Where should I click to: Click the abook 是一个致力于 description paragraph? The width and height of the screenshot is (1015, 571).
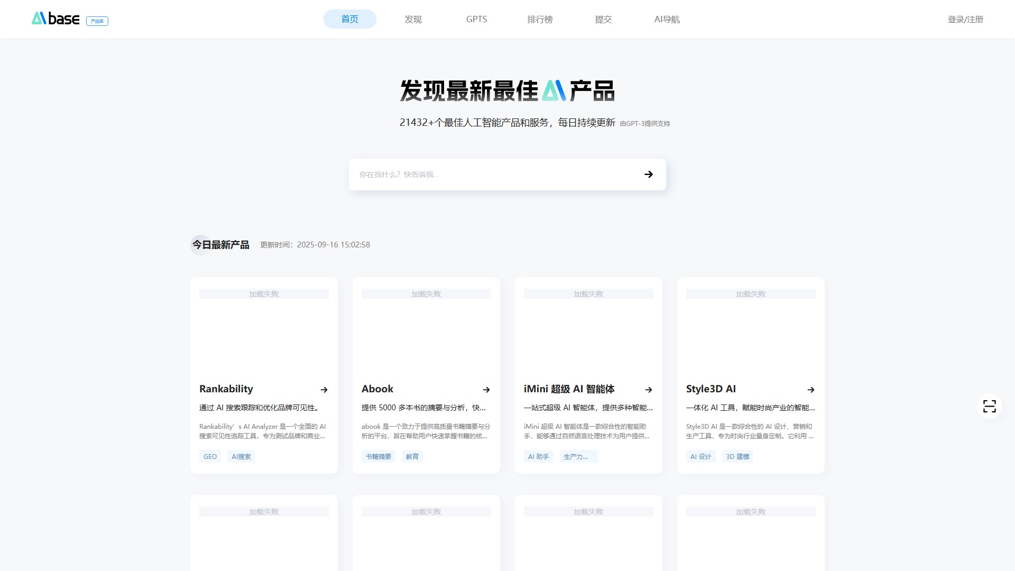pos(426,431)
